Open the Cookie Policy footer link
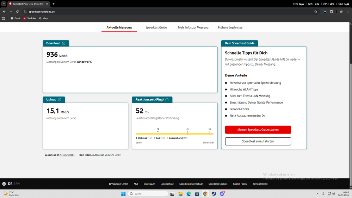The width and height of the screenshot is (352, 198). click(240, 184)
